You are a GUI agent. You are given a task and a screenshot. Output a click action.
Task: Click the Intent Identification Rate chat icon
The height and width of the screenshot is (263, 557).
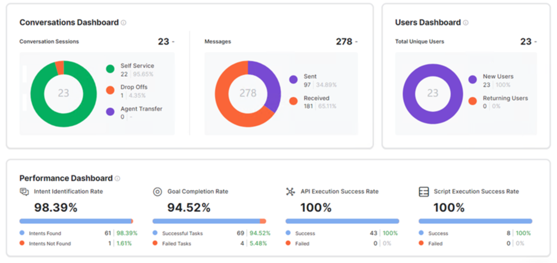pyautogui.click(x=24, y=192)
